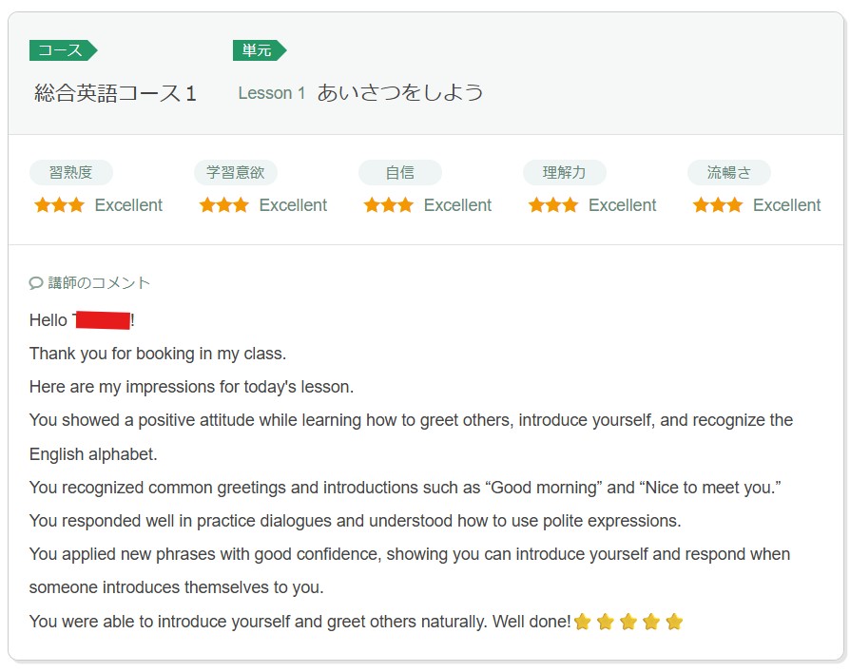Click the speech bubble icon beside 講師のコメント

[36, 283]
